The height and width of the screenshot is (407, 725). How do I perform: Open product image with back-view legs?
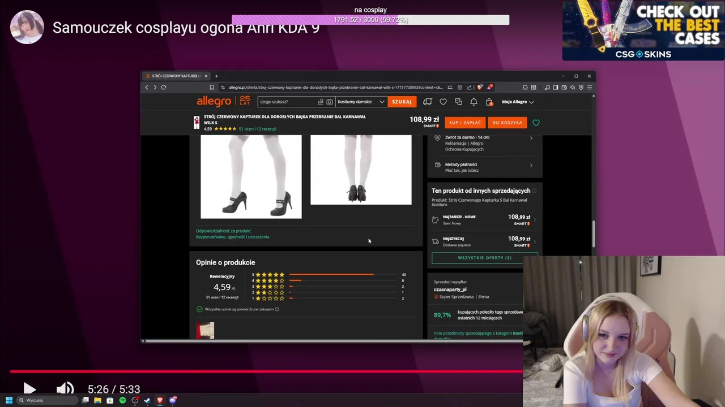[x=361, y=170]
